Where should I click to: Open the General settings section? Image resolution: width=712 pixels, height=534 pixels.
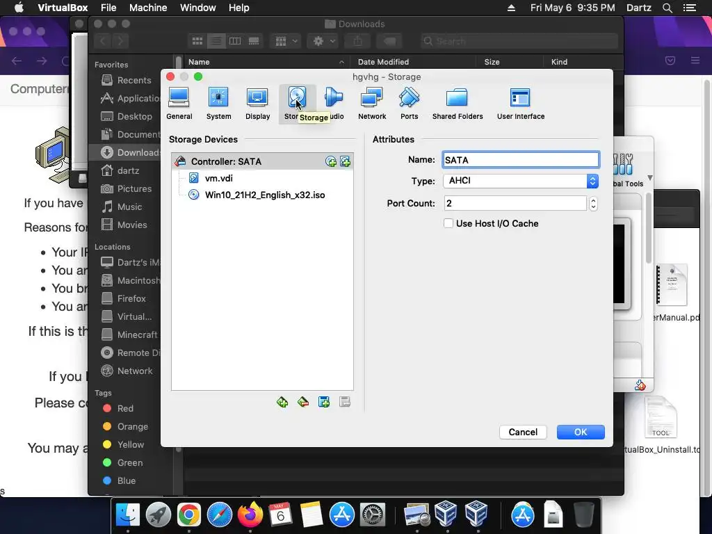(x=179, y=104)
